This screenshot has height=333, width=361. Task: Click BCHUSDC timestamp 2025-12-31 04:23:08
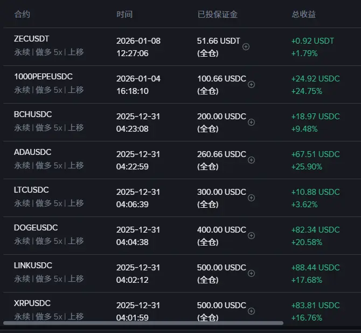138,122
